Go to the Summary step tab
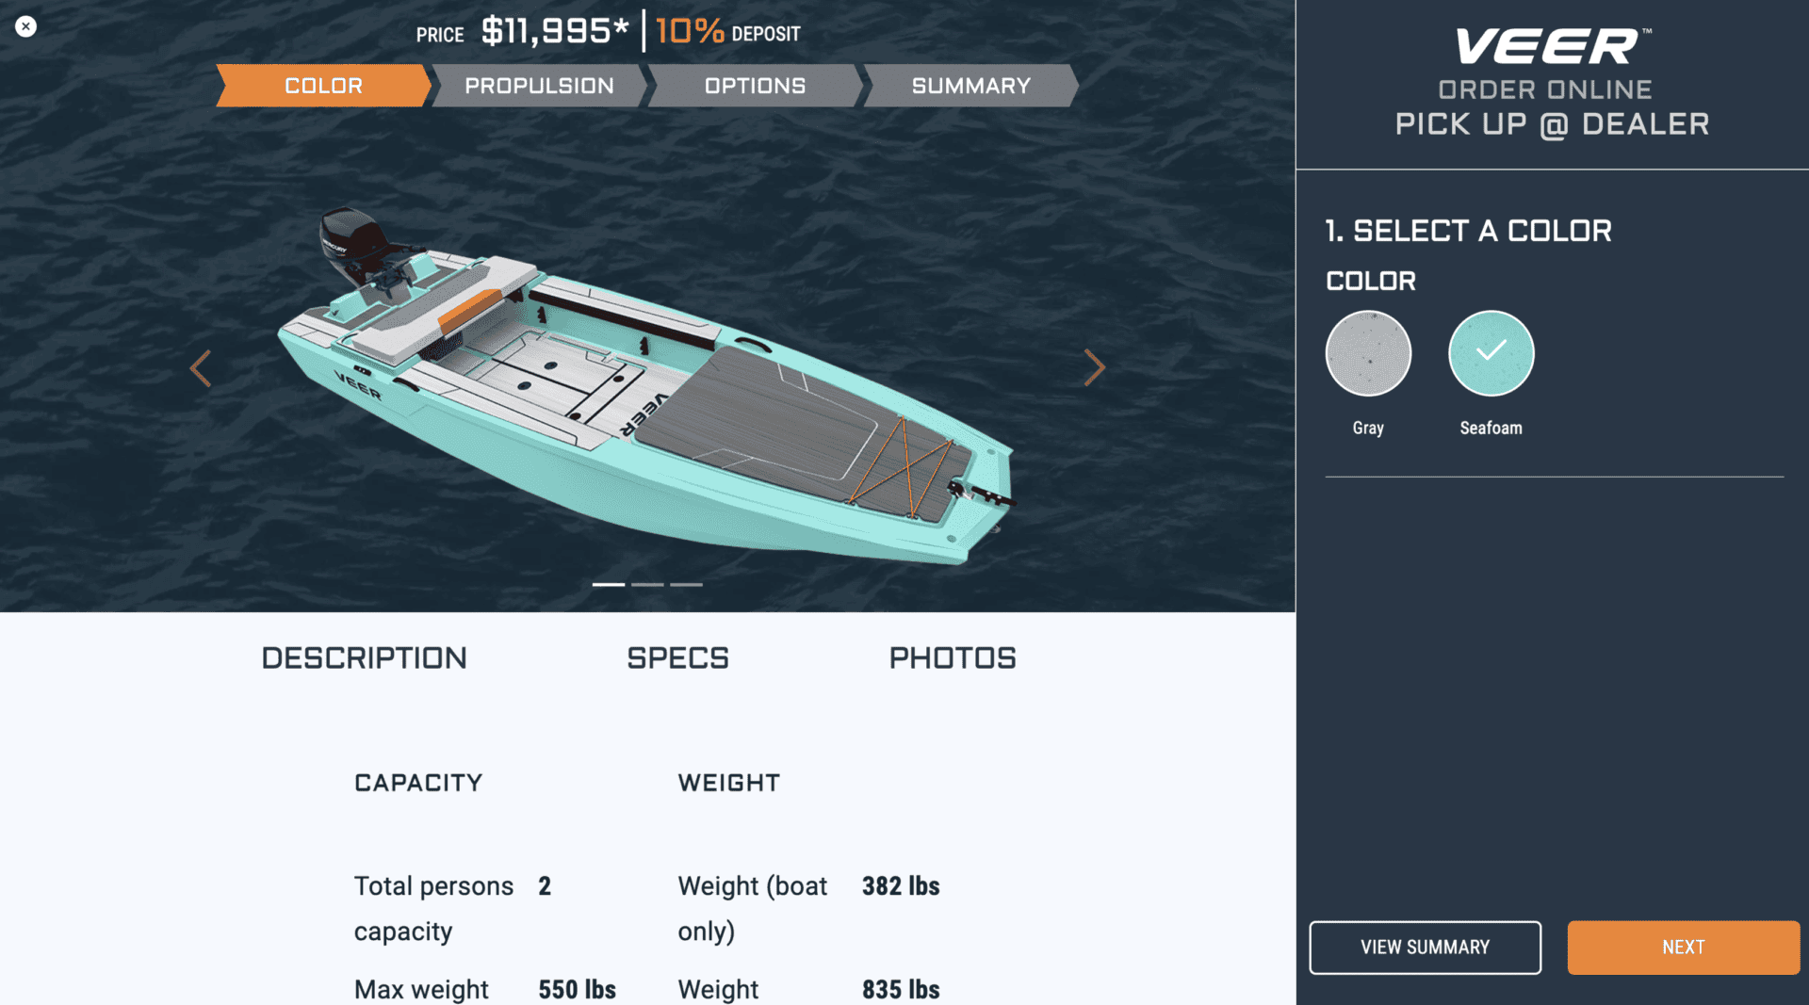This screenshot has width=1809, height=1005. (x=970, y=86)
